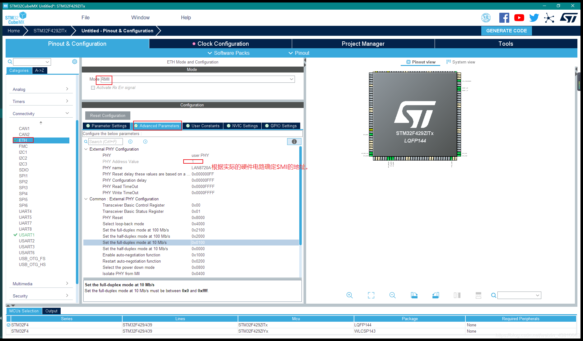Open the ST Twitter page icon

534,18
